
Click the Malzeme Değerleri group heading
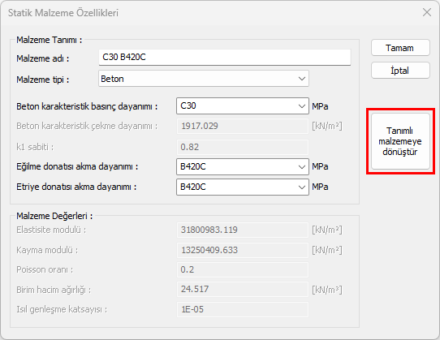pos(54,216)
